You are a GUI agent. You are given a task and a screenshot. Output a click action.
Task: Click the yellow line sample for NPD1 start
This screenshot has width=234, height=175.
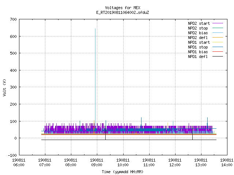pyautogui.click(x=218, y=42)
